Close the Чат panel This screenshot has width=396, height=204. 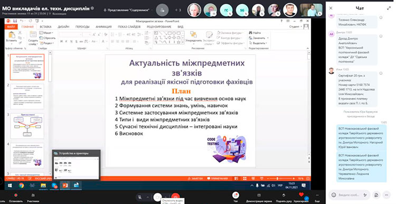coord(331,8)
